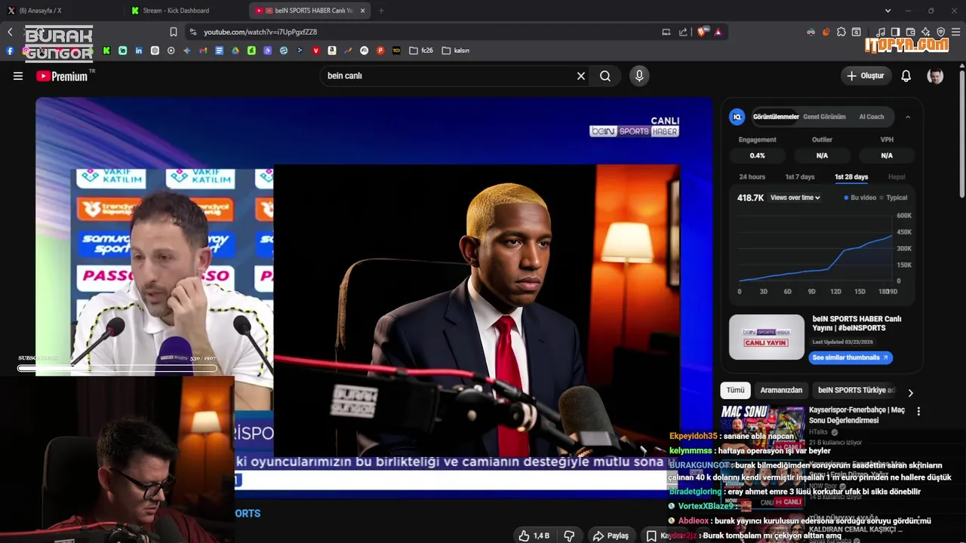
Task: Click the vidIQ logo in the panel
Action: [737, 117]
